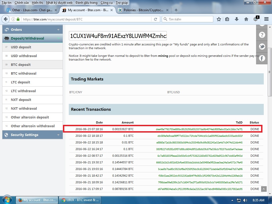
Task: Open the Chỉnh sửa menu
Action: tap(22, 3)
